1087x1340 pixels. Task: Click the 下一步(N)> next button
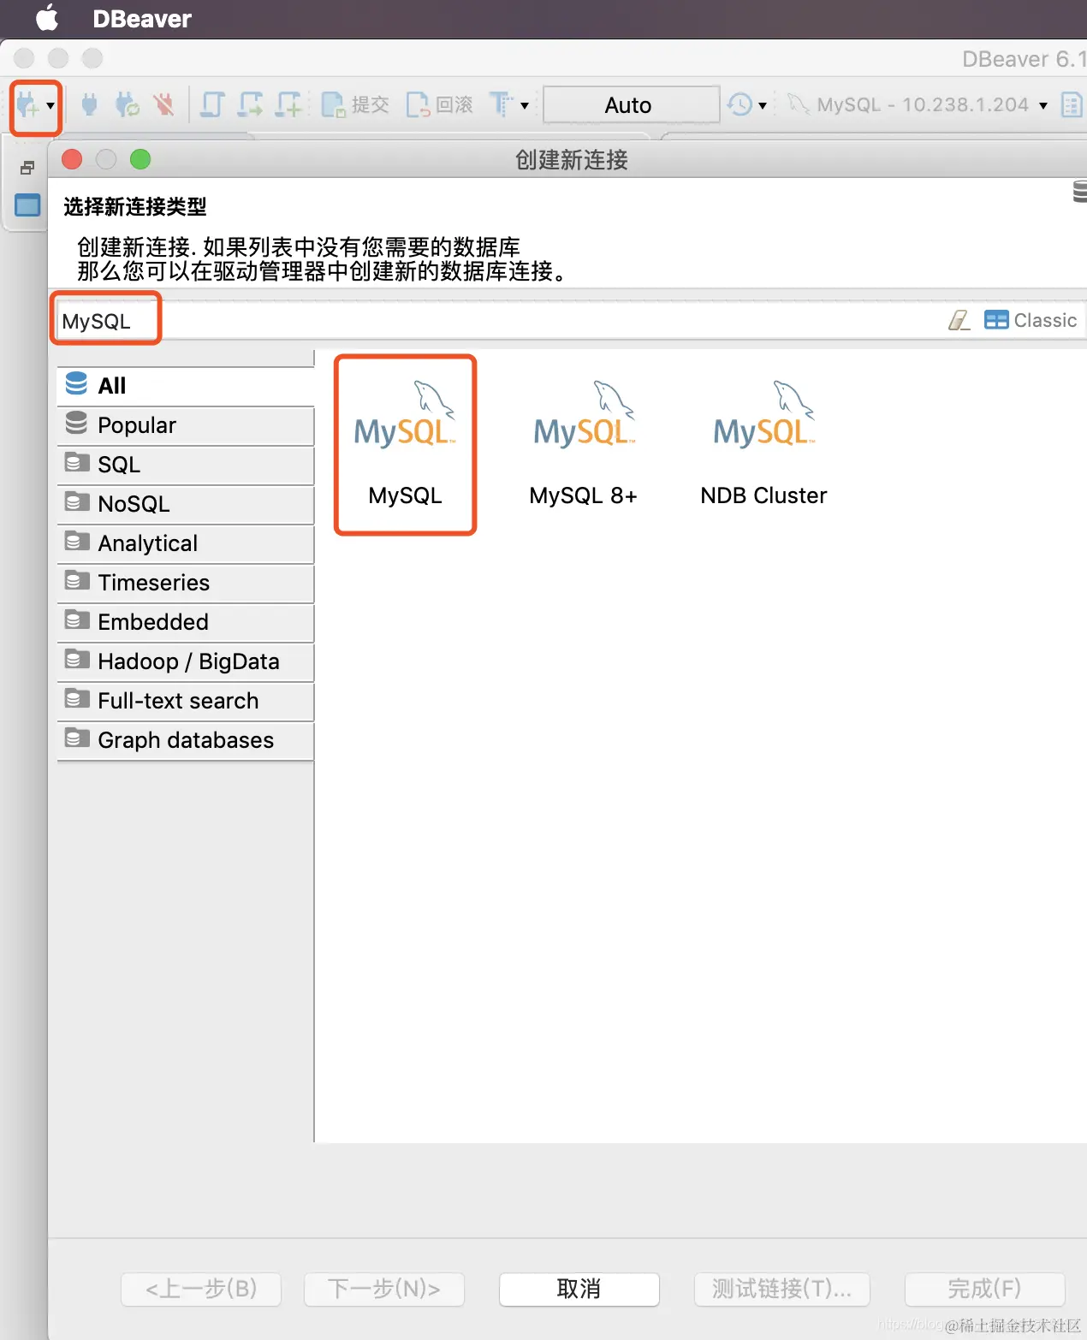[x=384, y=1289]
